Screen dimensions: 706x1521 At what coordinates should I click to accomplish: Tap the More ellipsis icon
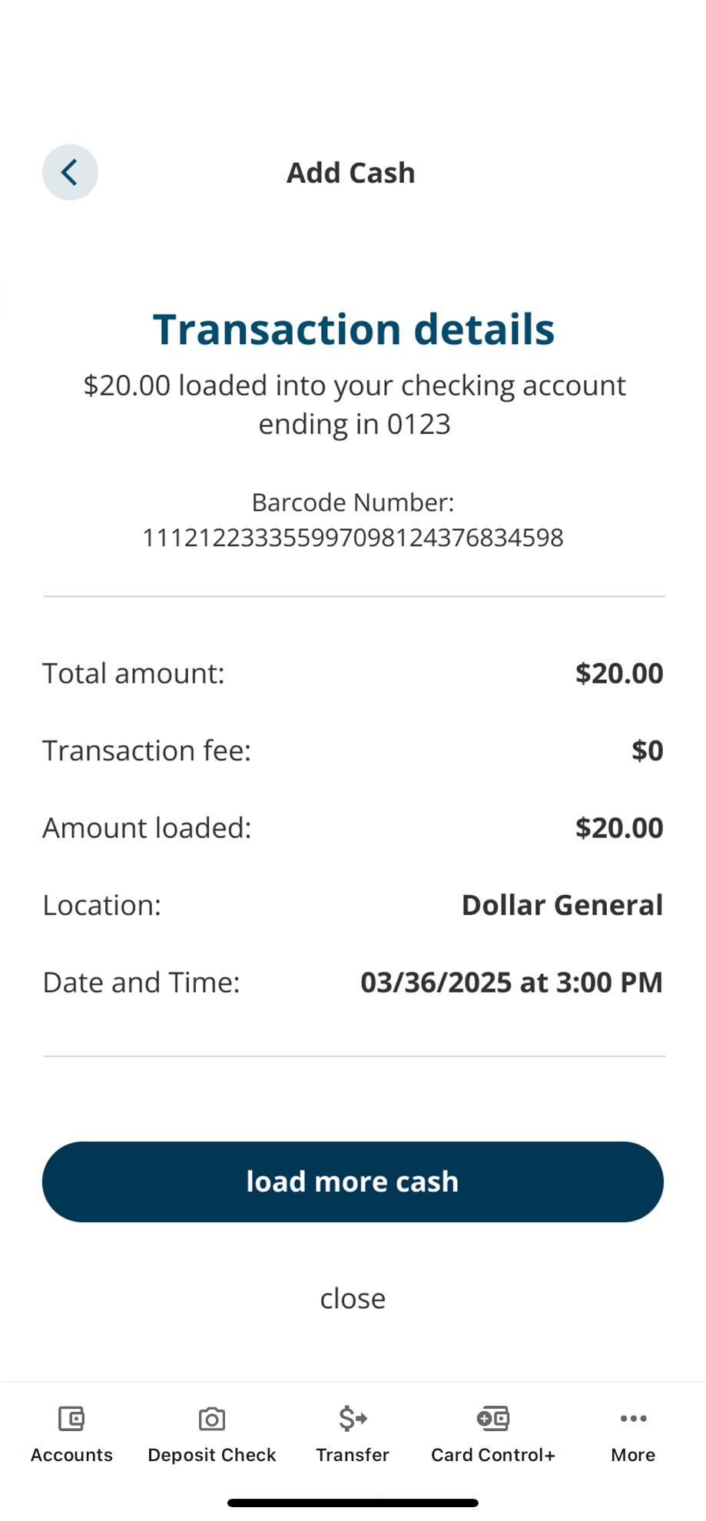[633, 1418]
